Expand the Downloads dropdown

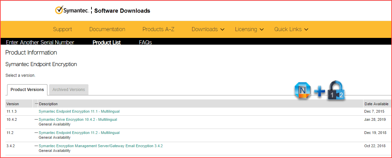(208, 29)
